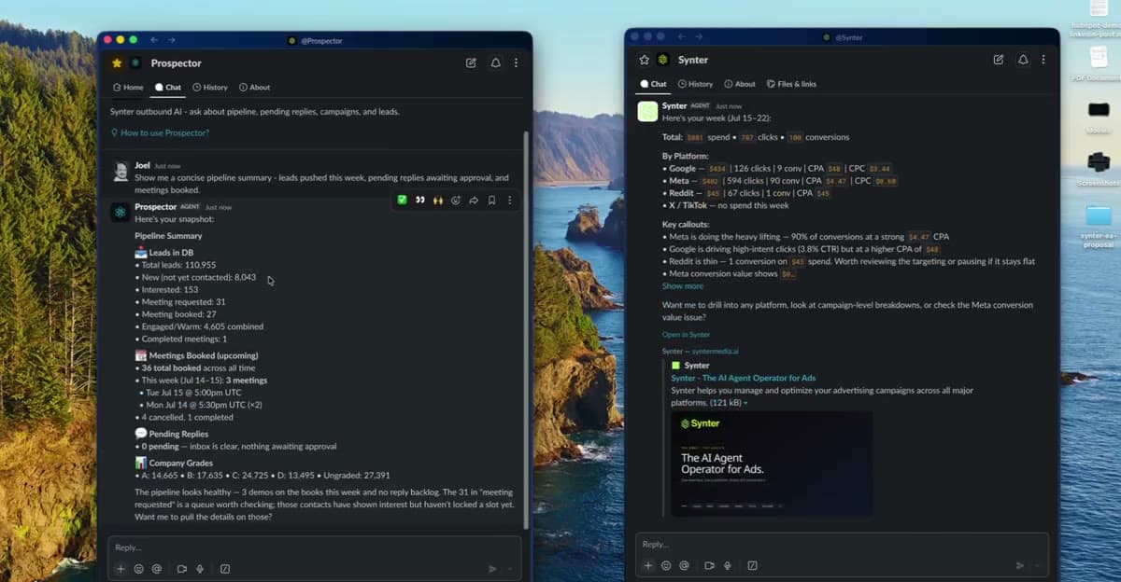This screenshot has height=582, width=1121.
Task: Collapse the Synter link preview image arrow
Action: 745,403
